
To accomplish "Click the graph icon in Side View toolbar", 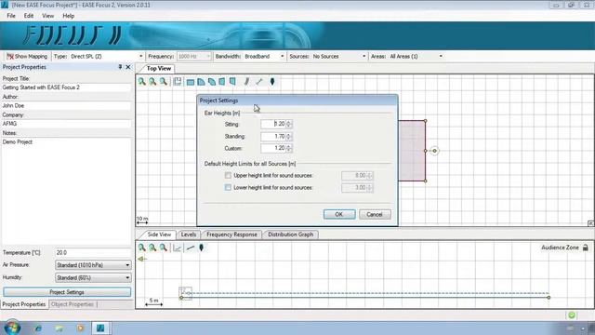I will (178, 248).
